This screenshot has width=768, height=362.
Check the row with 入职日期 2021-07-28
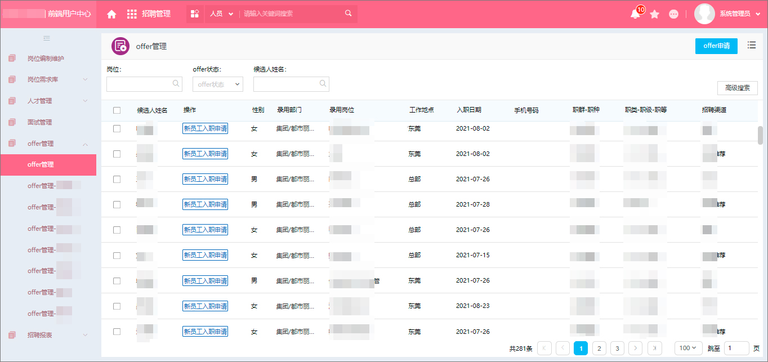(x=117, y=204)
